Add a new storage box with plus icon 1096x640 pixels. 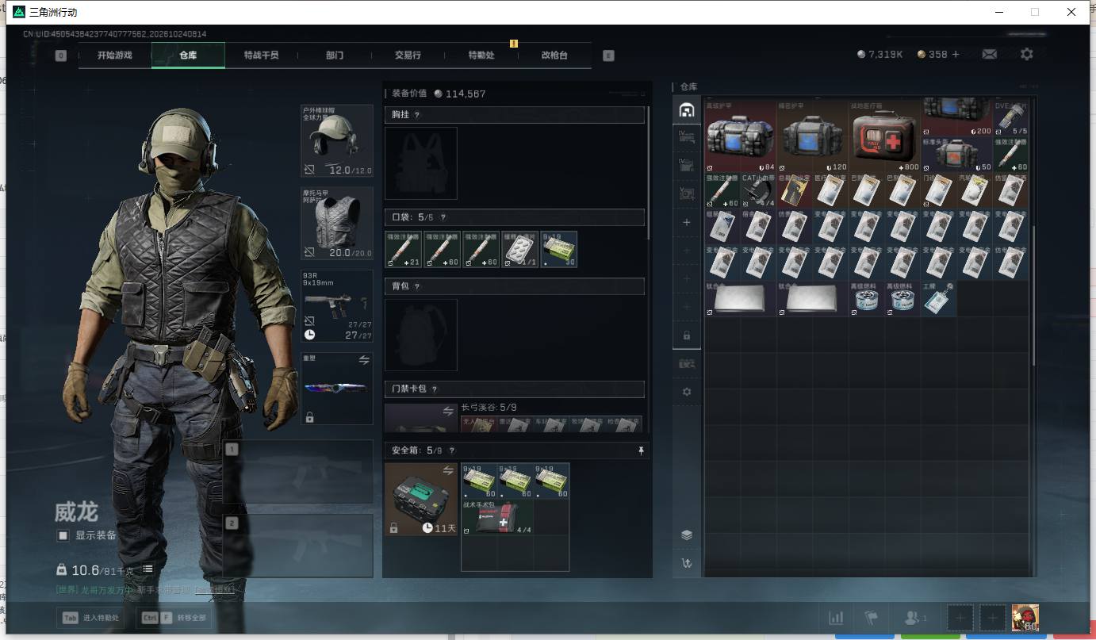pos(687,222)
